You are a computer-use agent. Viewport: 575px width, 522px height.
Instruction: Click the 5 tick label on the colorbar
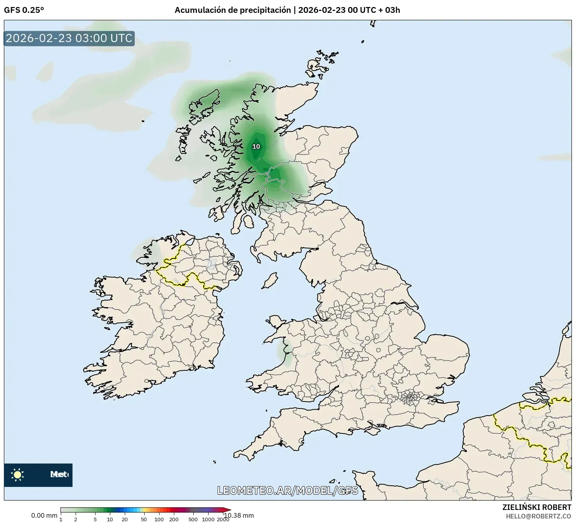pos(95,519)
